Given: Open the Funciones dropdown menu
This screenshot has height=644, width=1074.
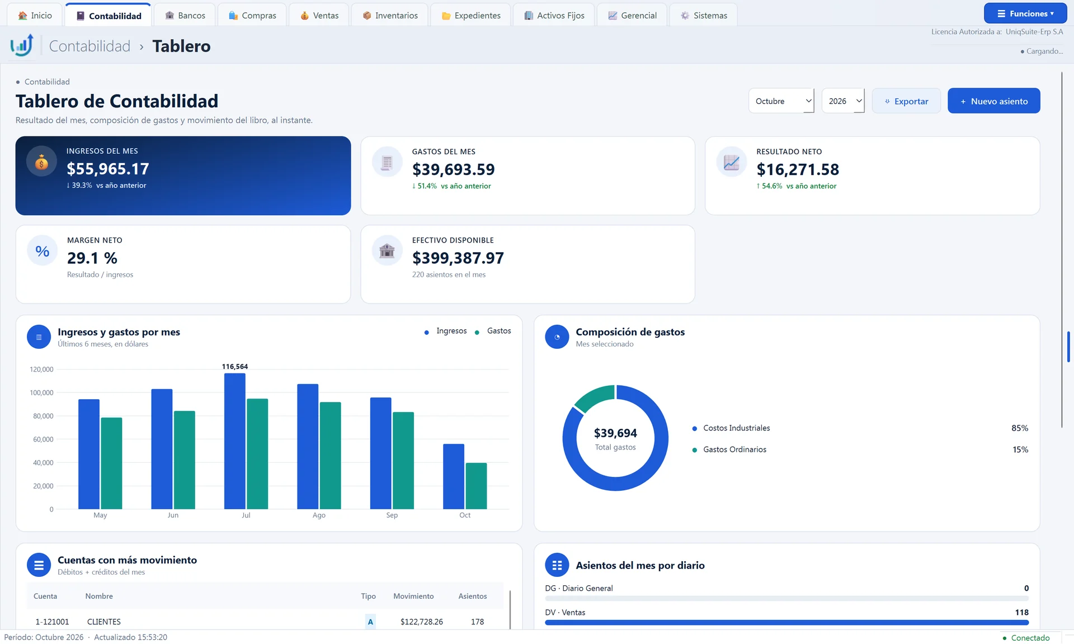Looking at the screenshot, I should [1025, 13].
